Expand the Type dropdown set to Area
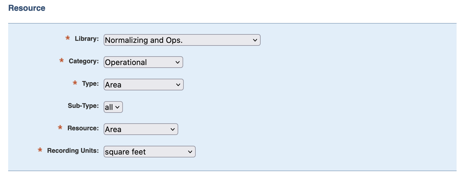The width and height of the screenshot is (463, 179). pos(144,85)
